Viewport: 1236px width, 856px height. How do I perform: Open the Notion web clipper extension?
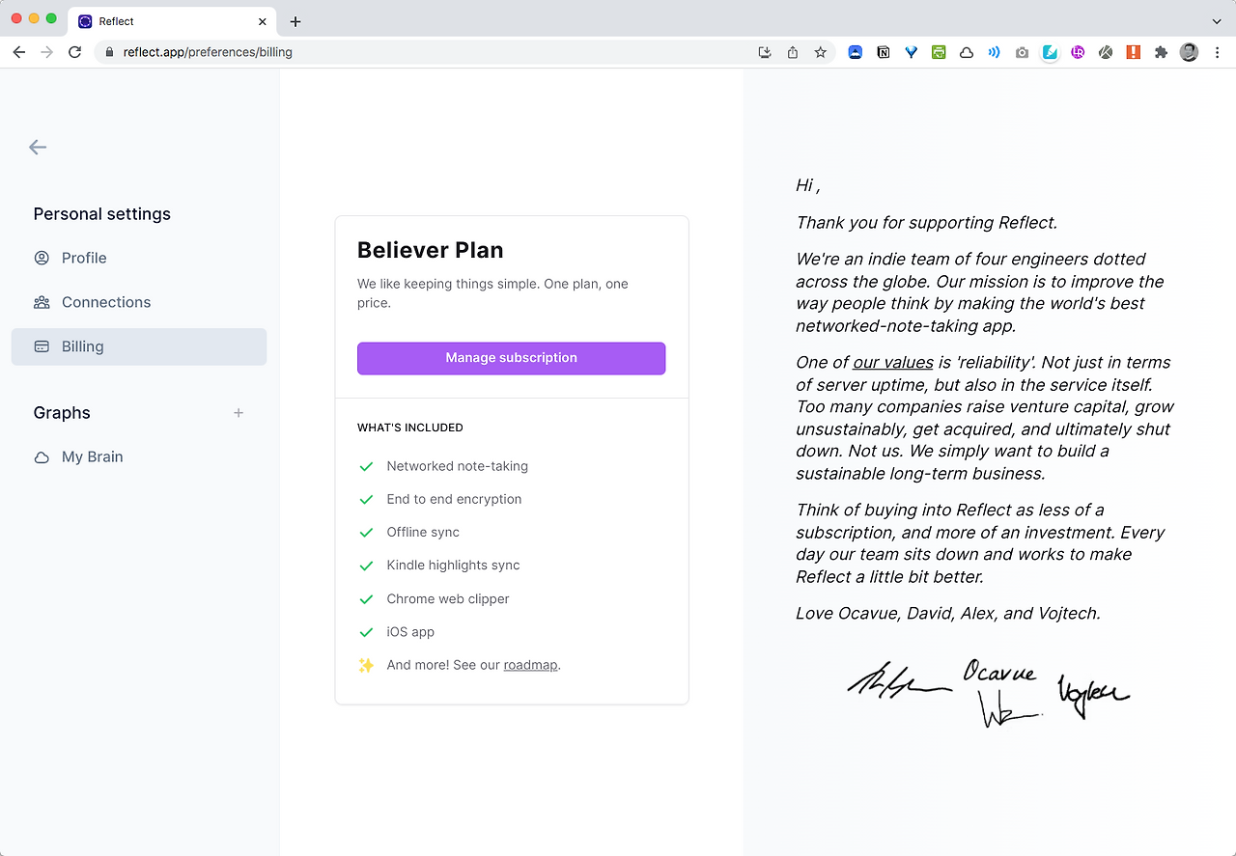coord(883,52)
